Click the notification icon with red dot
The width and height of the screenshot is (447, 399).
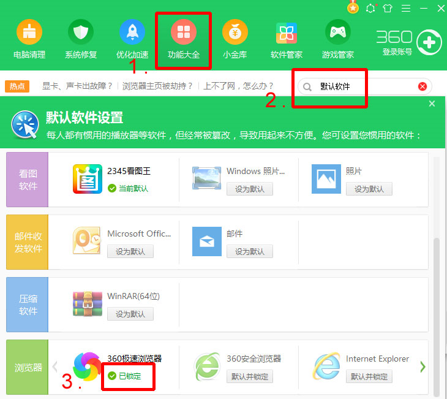point(371,9)
